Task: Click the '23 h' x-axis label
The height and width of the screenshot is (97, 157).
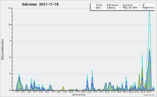Action: pos(149,92)
